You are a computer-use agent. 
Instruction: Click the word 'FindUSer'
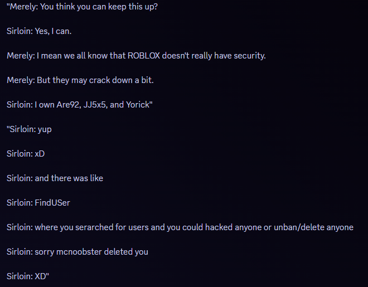(52, 203)
